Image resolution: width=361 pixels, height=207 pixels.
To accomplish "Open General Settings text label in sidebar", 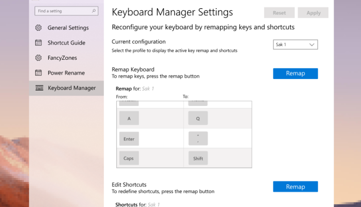I will point(68,28).
